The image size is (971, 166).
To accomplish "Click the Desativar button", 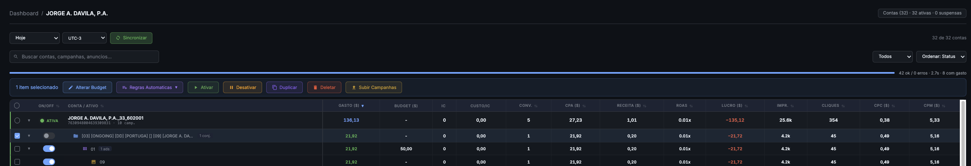I will 243,87.
